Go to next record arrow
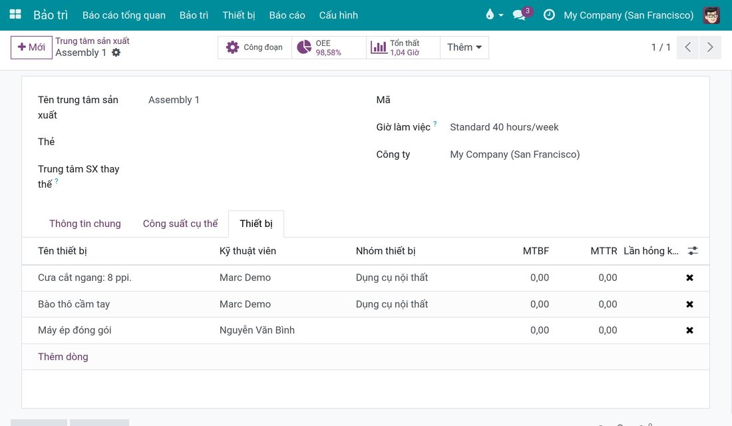The image size is (732, 426). (710, 47)
